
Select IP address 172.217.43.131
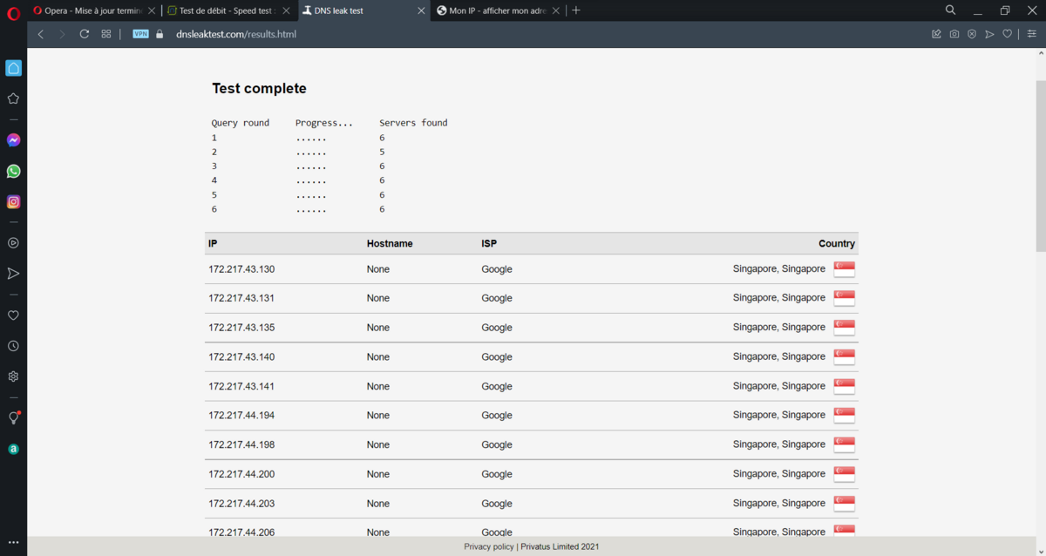241,298
